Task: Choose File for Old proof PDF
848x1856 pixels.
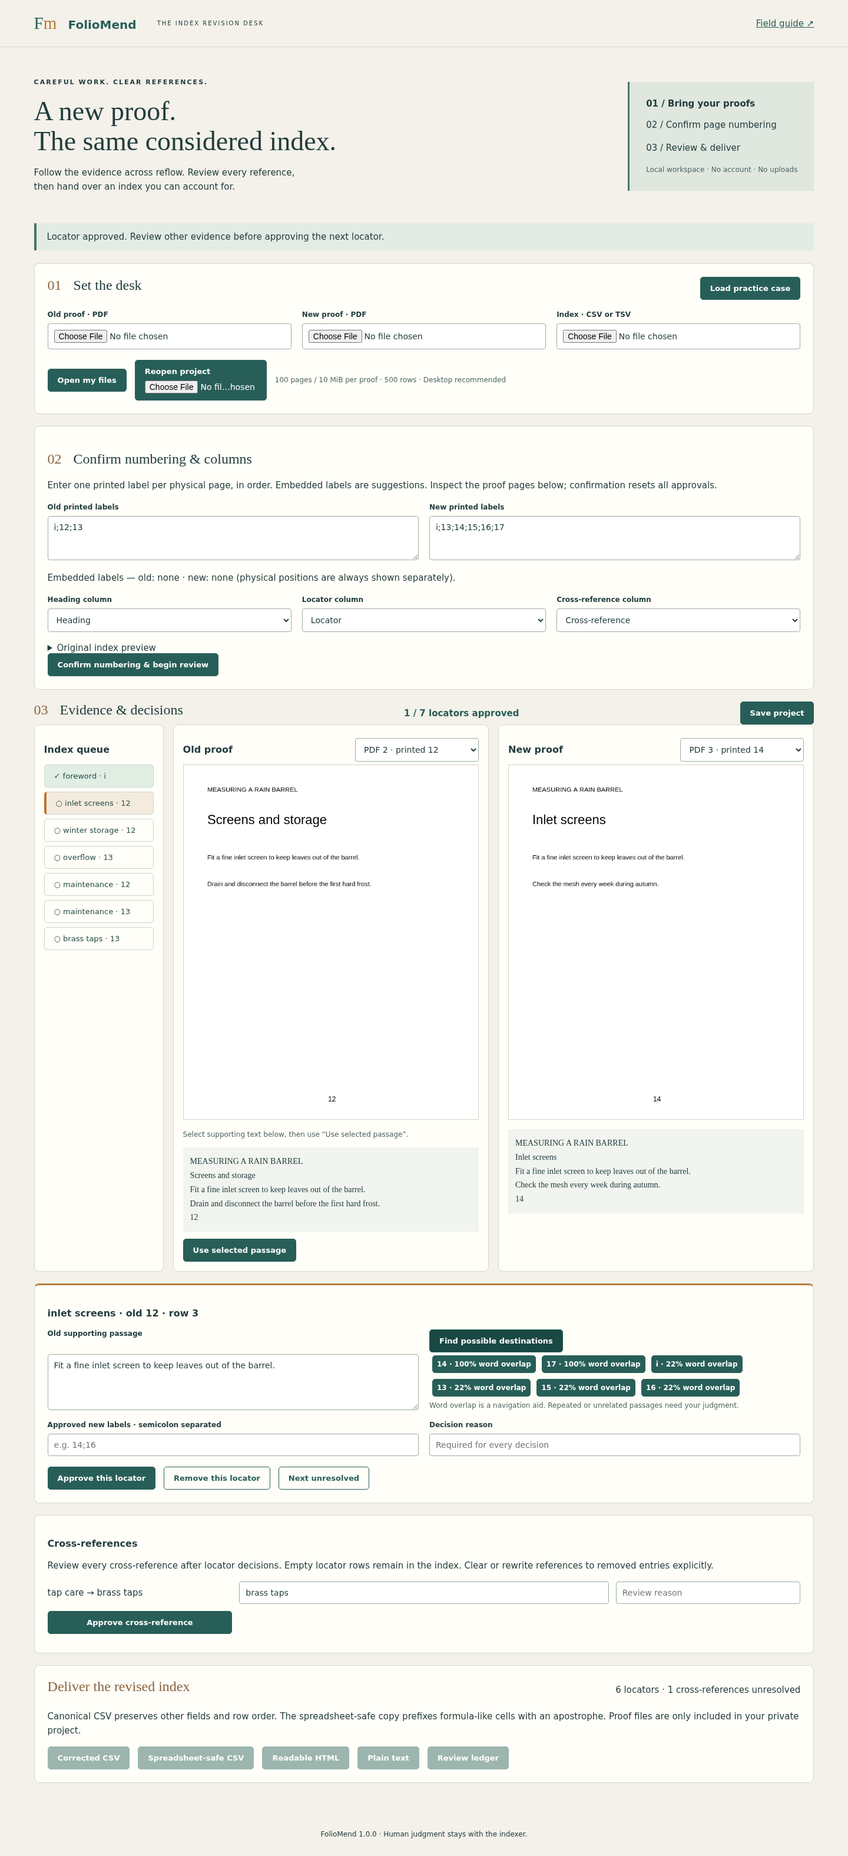Action: [81, 336]
